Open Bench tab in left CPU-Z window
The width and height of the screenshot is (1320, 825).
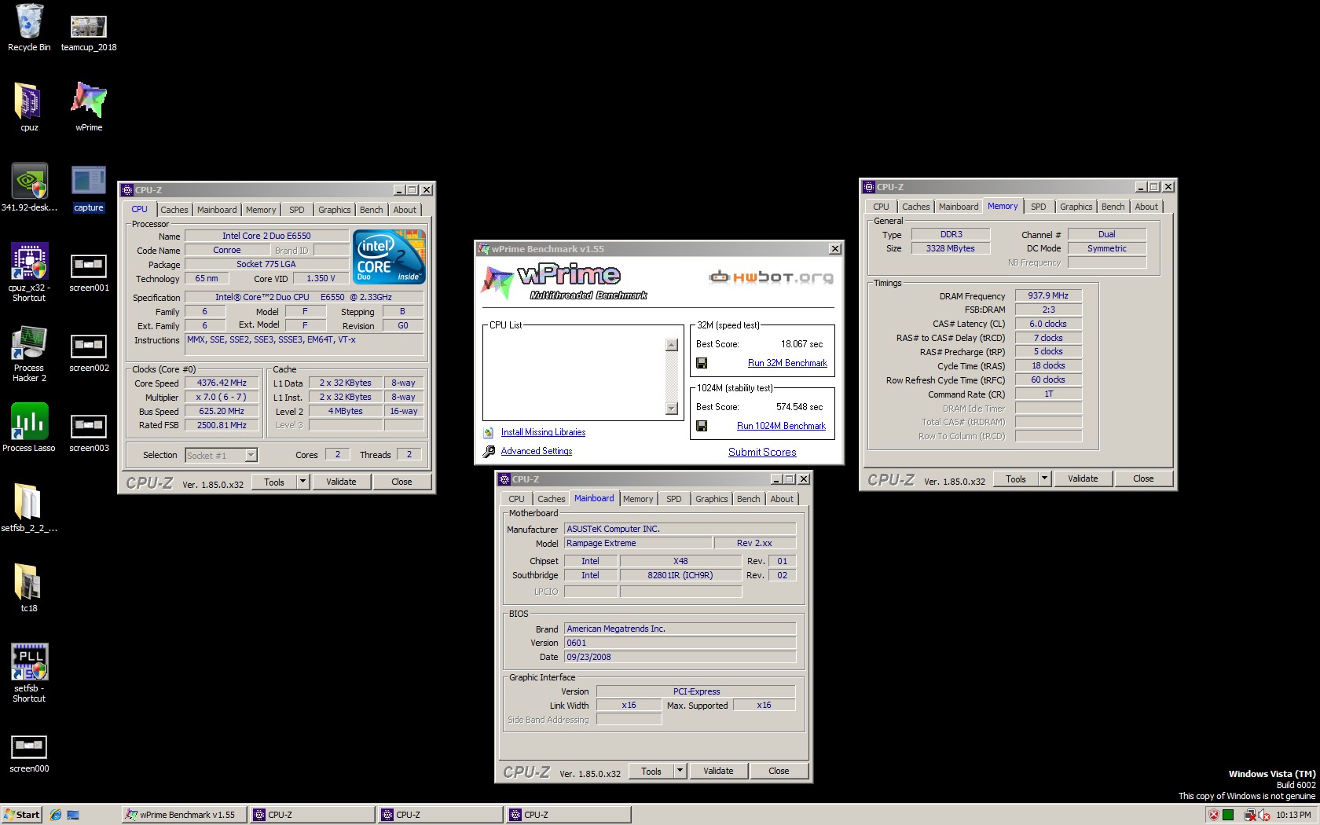[372, 210]
